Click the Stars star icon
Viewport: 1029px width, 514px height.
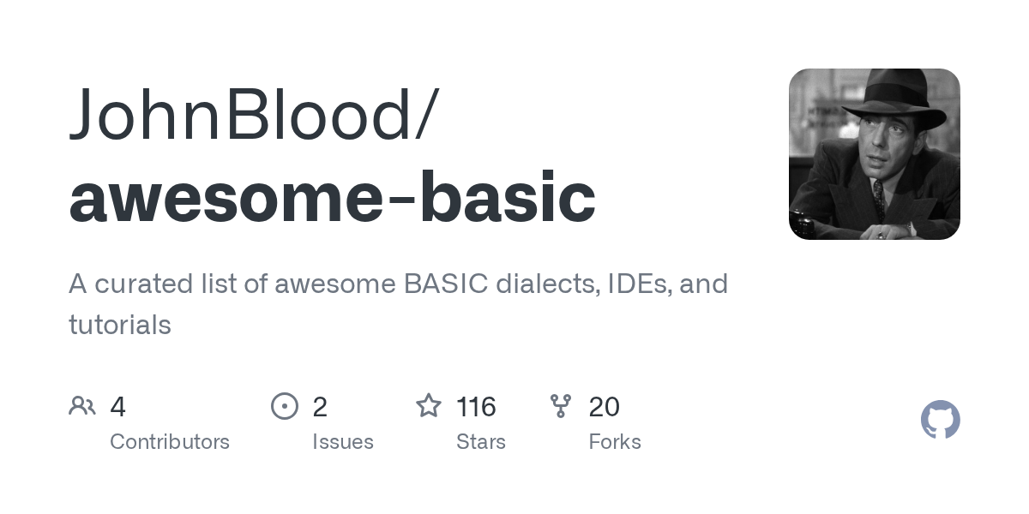point(429,406)
